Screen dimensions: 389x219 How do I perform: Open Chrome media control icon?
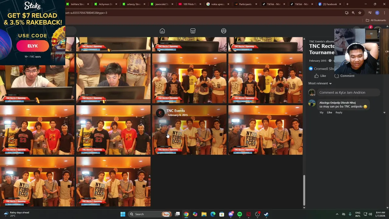pos(370,13)
